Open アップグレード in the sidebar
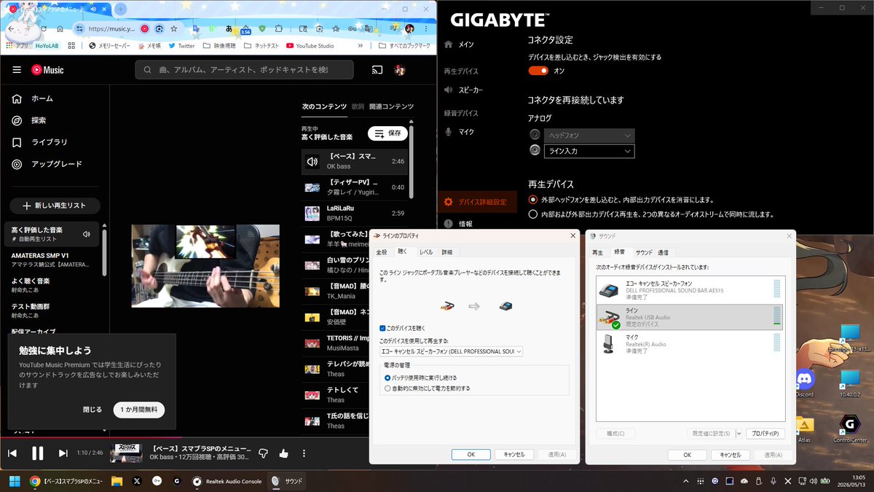The height and width of the screenshot is (492, 874). (55, 164)
